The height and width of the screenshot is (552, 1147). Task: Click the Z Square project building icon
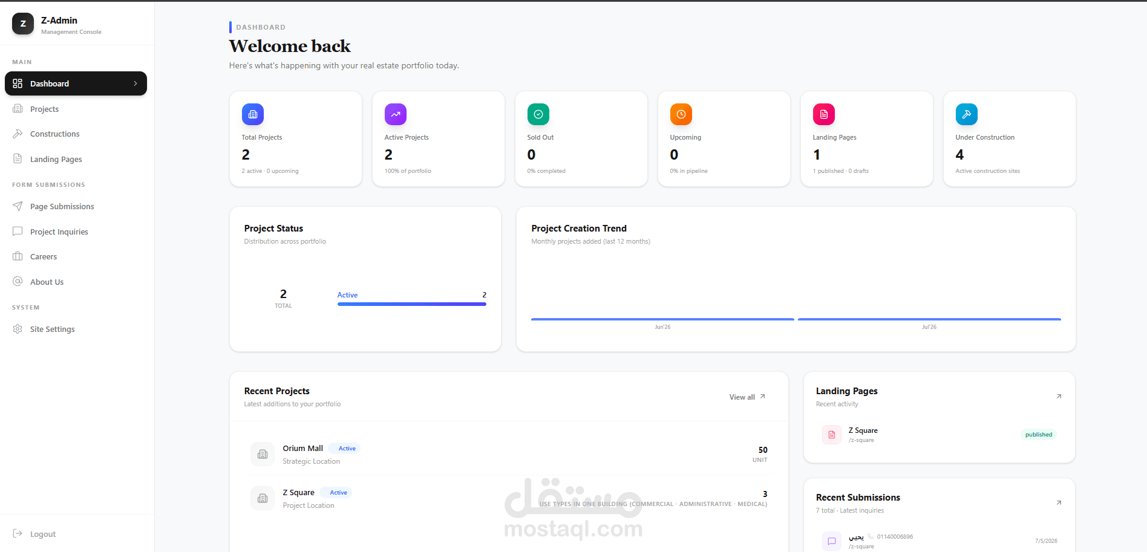263,498
